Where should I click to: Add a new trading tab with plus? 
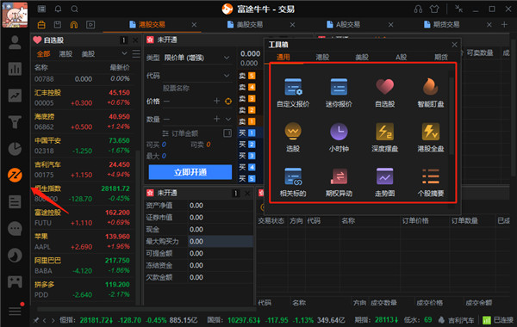[504, 25]
